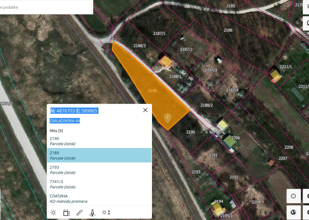Click parcel label 2195/1 on the map
This screenshot has height=220, width=309.
pos(226,216)
